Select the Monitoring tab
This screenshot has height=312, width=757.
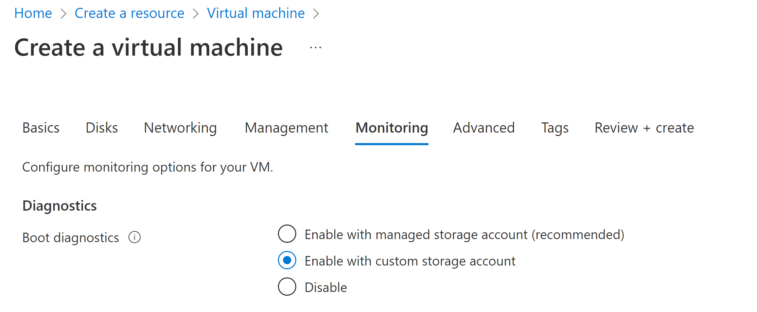click(391, 128)
